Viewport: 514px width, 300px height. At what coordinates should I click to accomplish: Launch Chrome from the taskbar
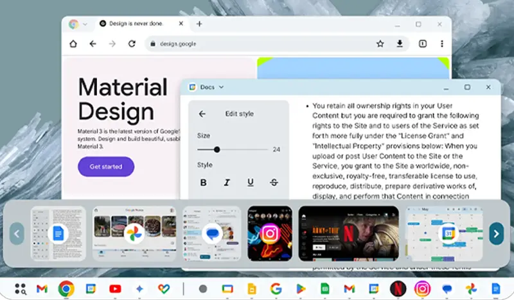point(66,289)
